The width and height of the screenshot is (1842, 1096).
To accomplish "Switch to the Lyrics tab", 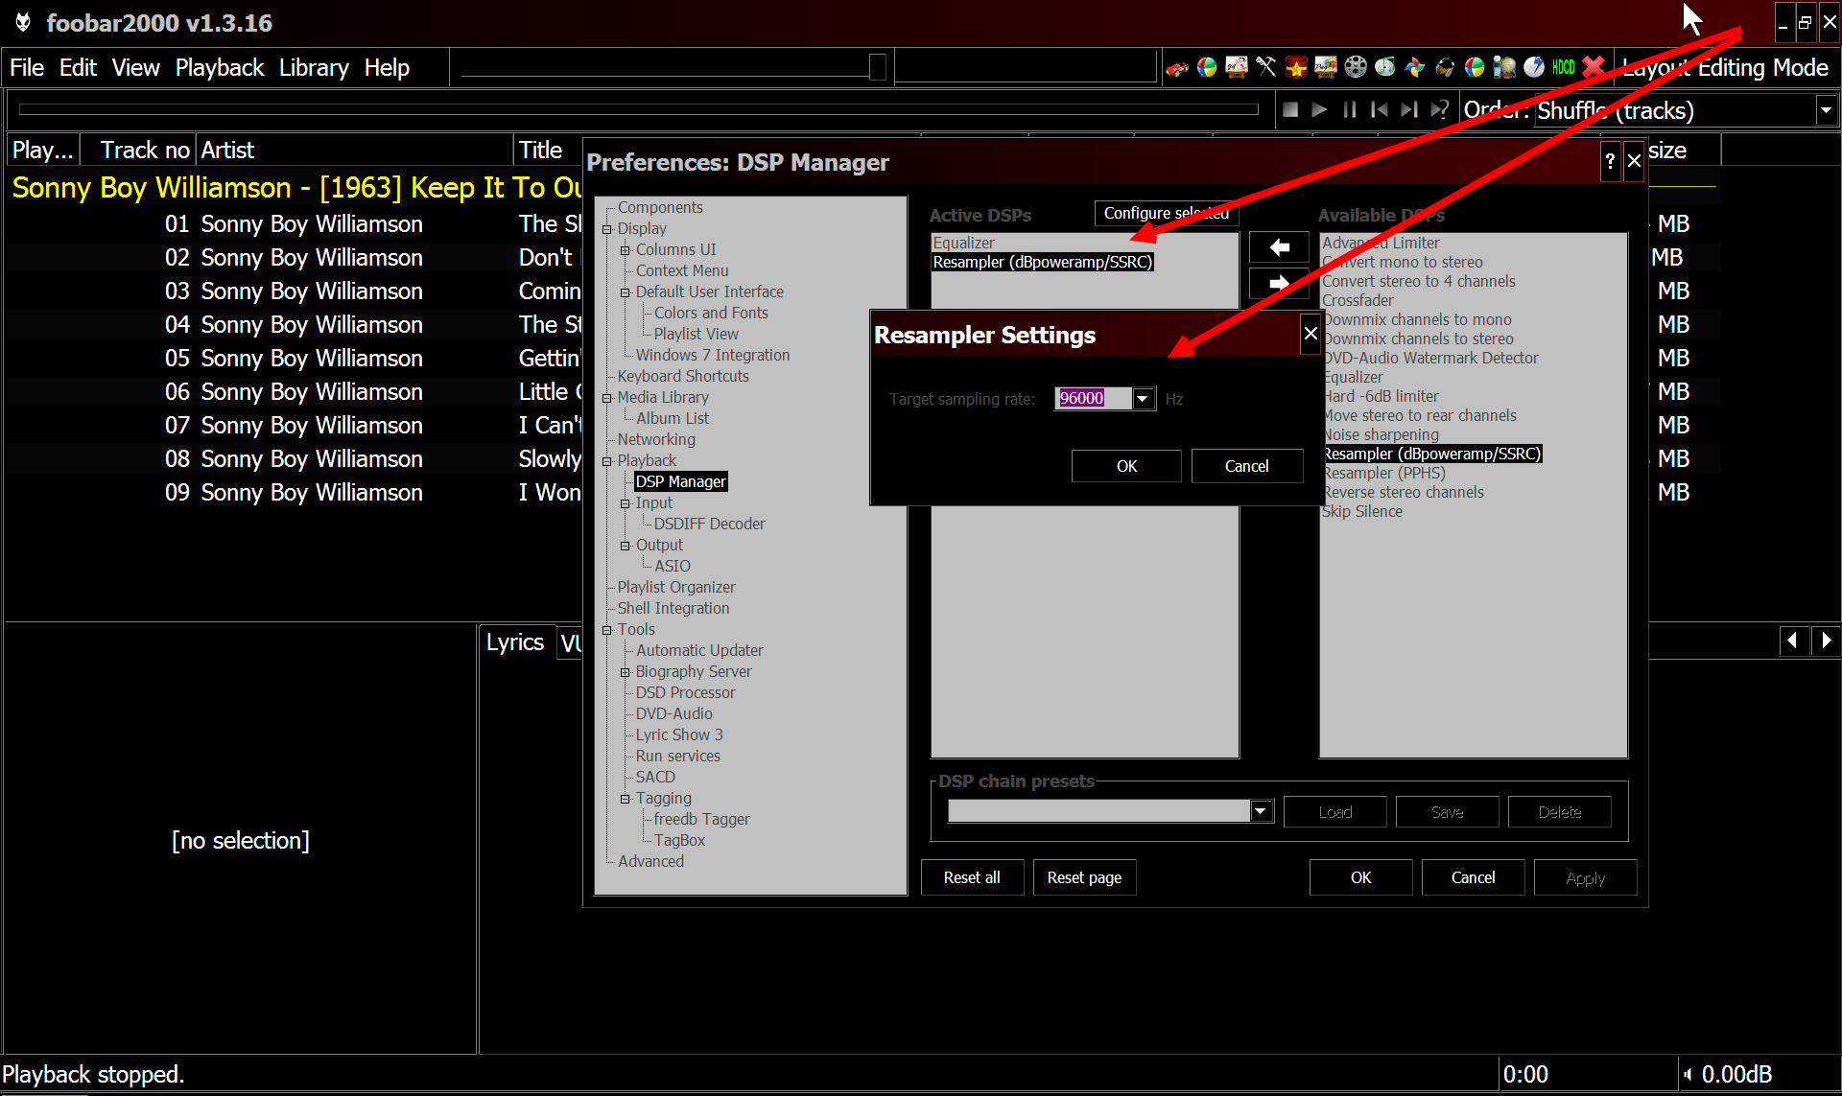I will click(515, 642).
